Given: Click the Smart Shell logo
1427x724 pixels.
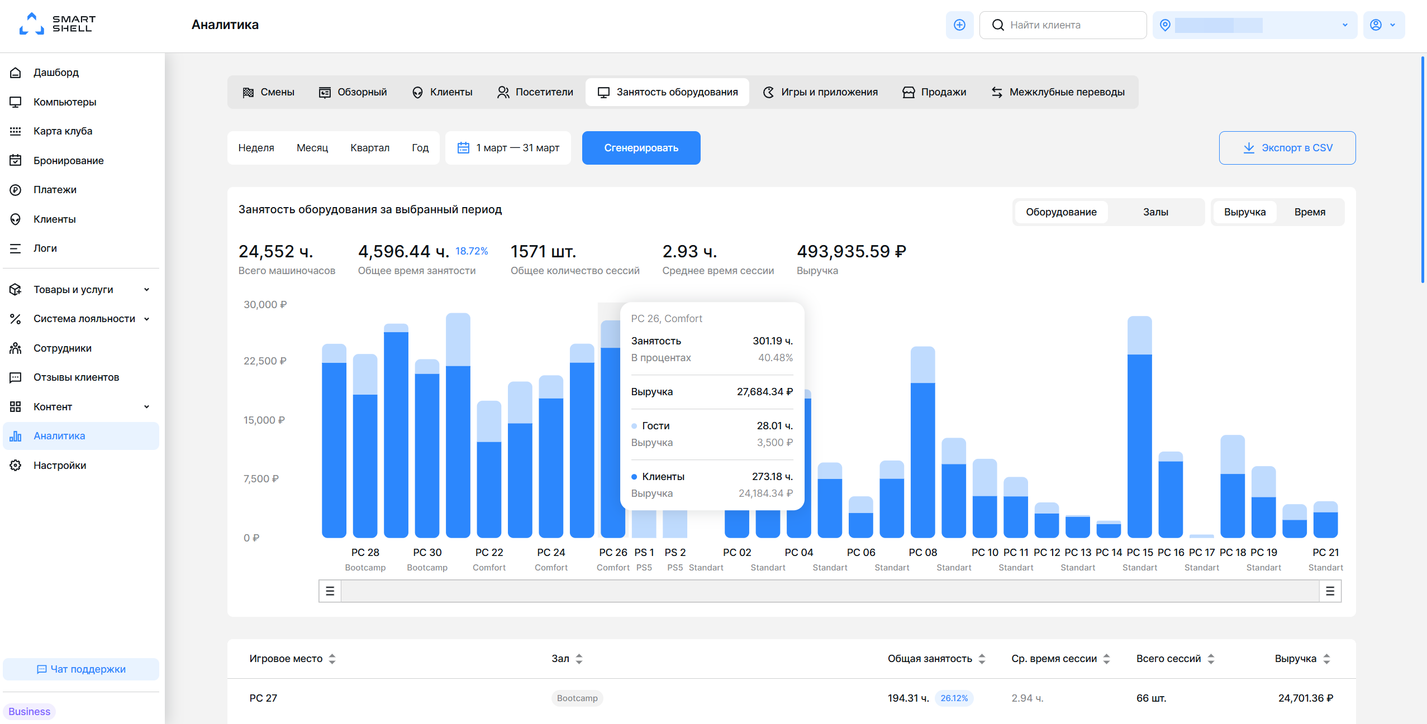Looking at the screenshot, I should (x=58, y=24).
